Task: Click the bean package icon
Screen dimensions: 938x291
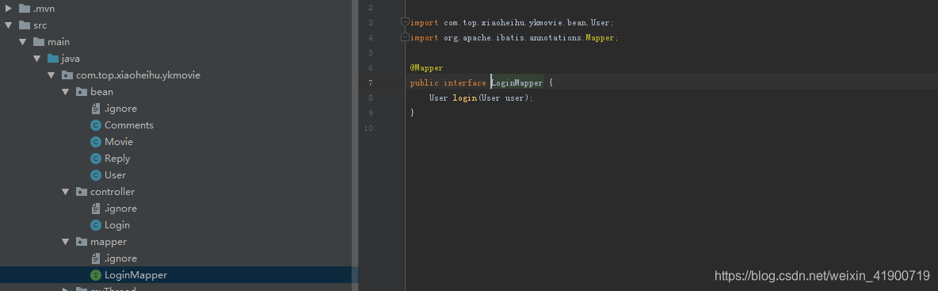Action: pyautogui.click(x=82, y=92)
